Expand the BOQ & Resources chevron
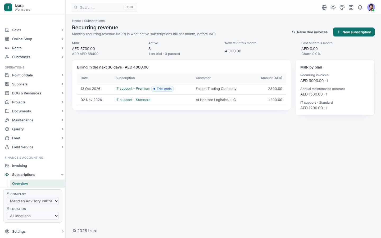381x238 pixels. [63, 93]
